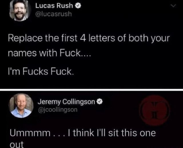Viewport: 183px width, 148px height.
Task: Click the red circular watermark logo
Action: [154, 110]
